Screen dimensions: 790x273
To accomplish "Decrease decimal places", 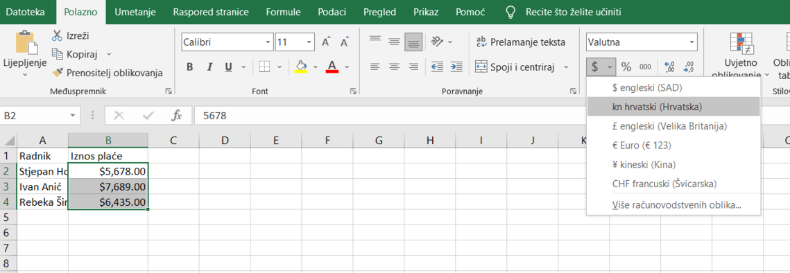I will pos(689,67).
